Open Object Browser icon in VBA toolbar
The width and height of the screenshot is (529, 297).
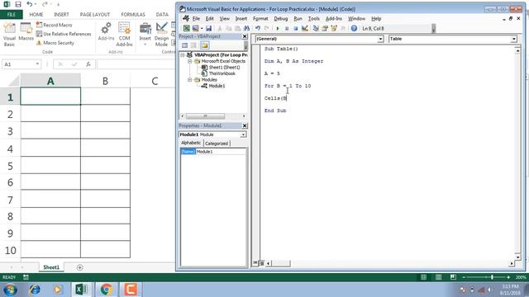click(x=334, y=29)
